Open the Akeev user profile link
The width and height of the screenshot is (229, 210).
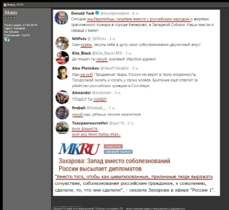pos(11,12)
